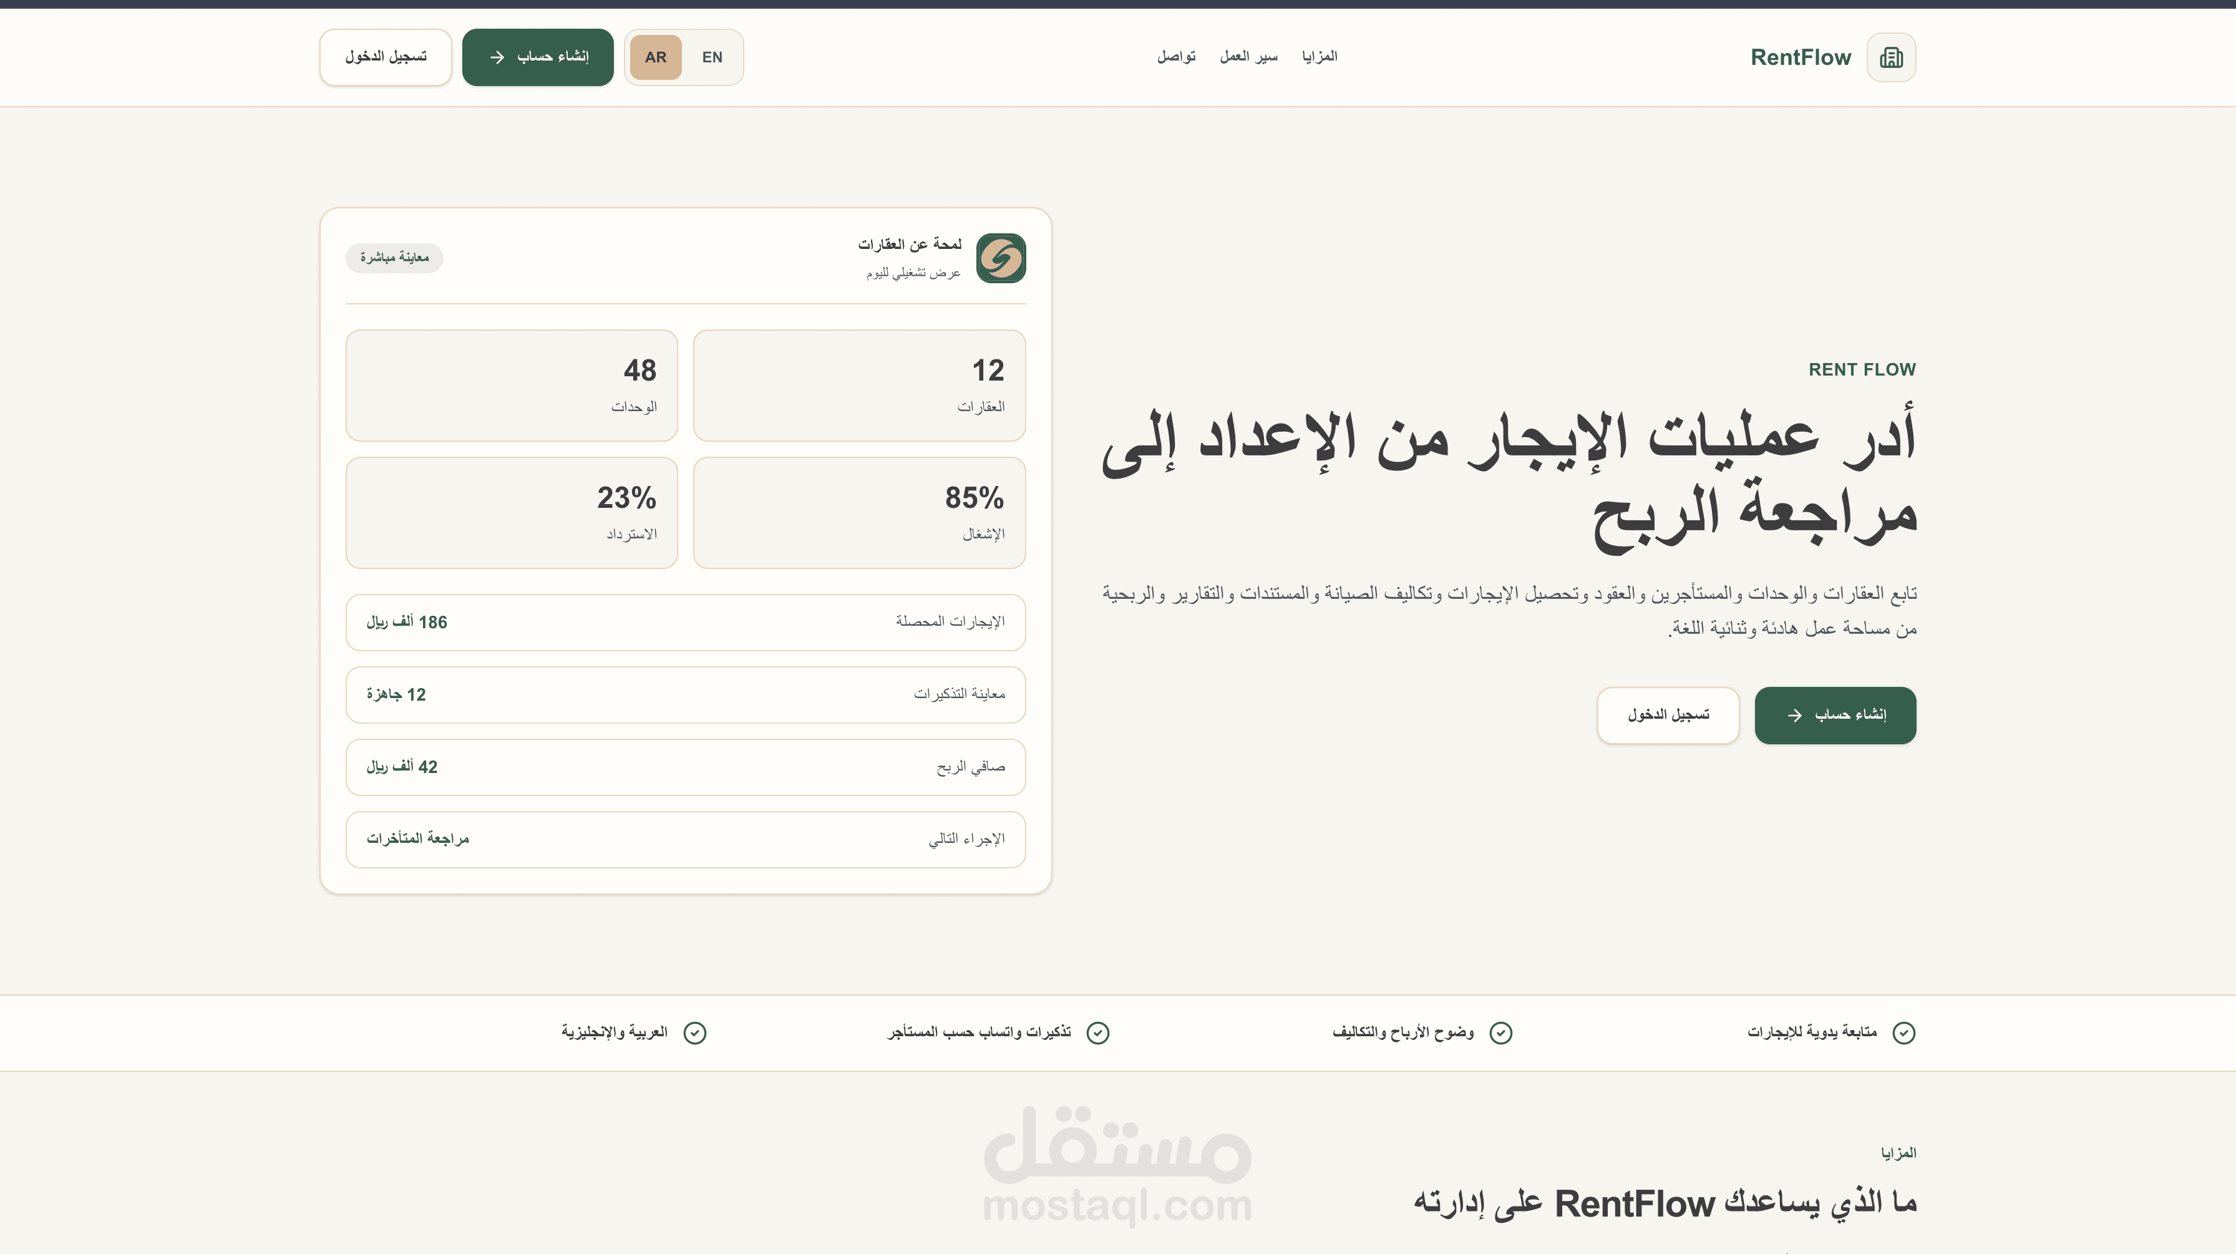Switch language to EN

click(x=712, y=57)
